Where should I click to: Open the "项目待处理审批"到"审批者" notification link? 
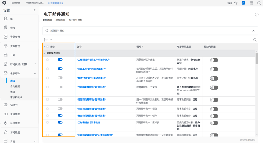(x=91, y=109)
